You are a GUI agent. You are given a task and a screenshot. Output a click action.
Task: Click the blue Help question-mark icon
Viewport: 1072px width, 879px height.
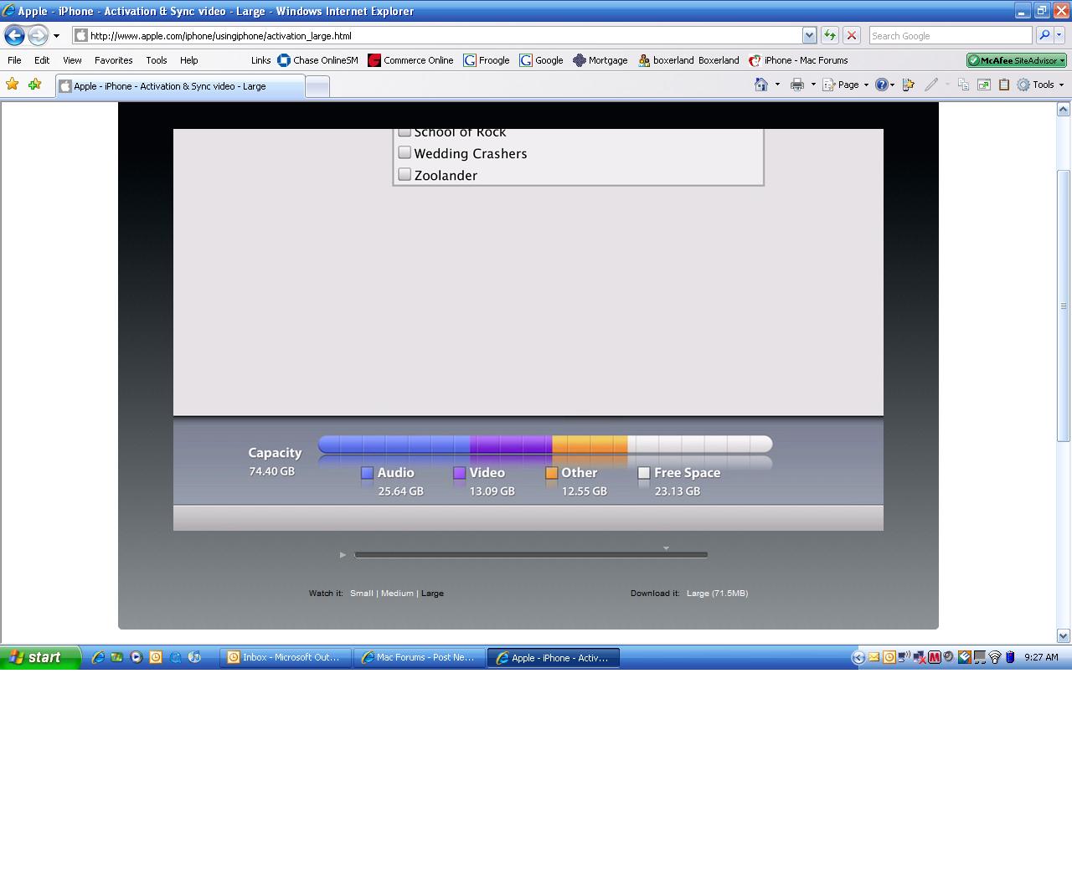point(881,85)
